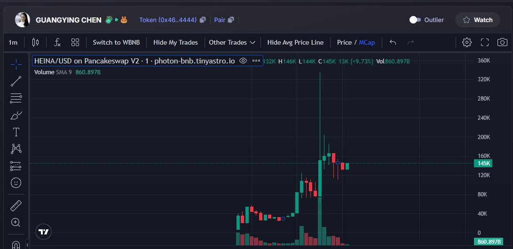This screenshot has height=249, width=513.
Task: Toggle the magnet snap mode
Action: tap(16, 244)
